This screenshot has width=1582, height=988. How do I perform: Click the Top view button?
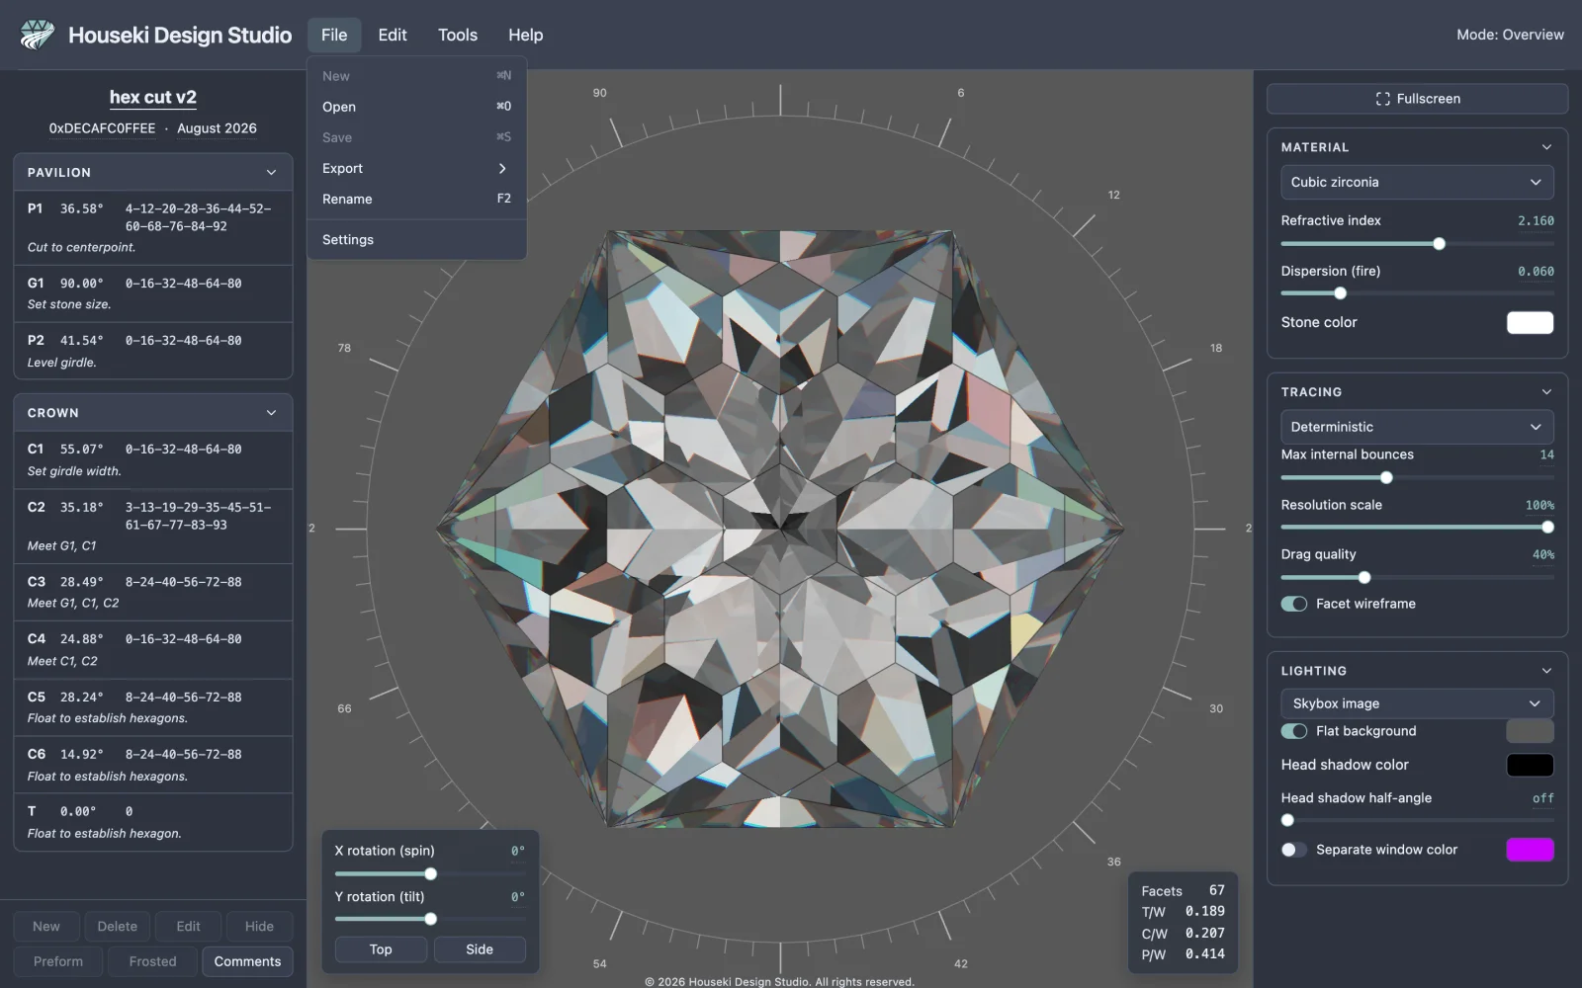381,949
